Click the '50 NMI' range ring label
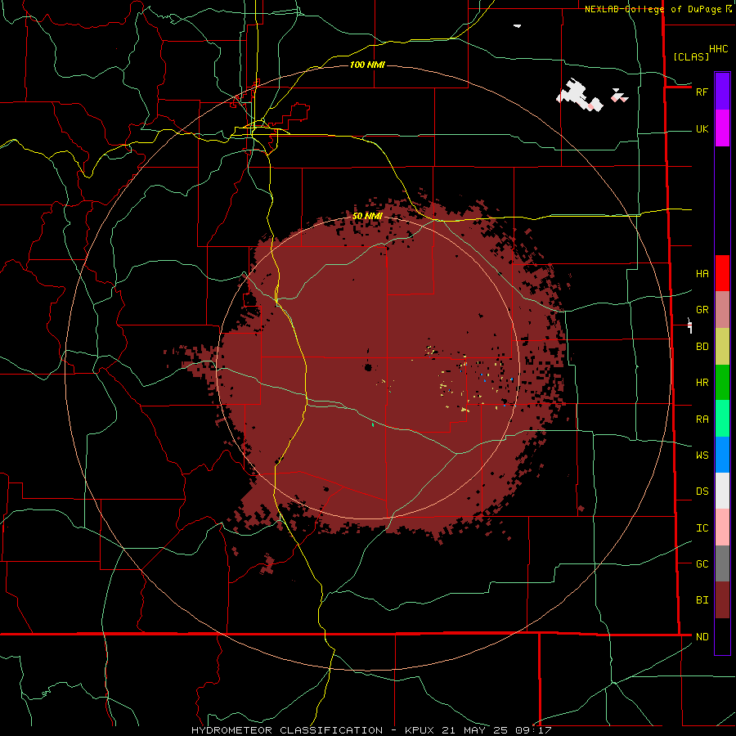736x736 pixels. (367, 216)
